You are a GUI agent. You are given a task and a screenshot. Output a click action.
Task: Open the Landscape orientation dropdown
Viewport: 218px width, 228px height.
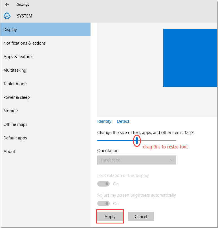click(136, 160)
